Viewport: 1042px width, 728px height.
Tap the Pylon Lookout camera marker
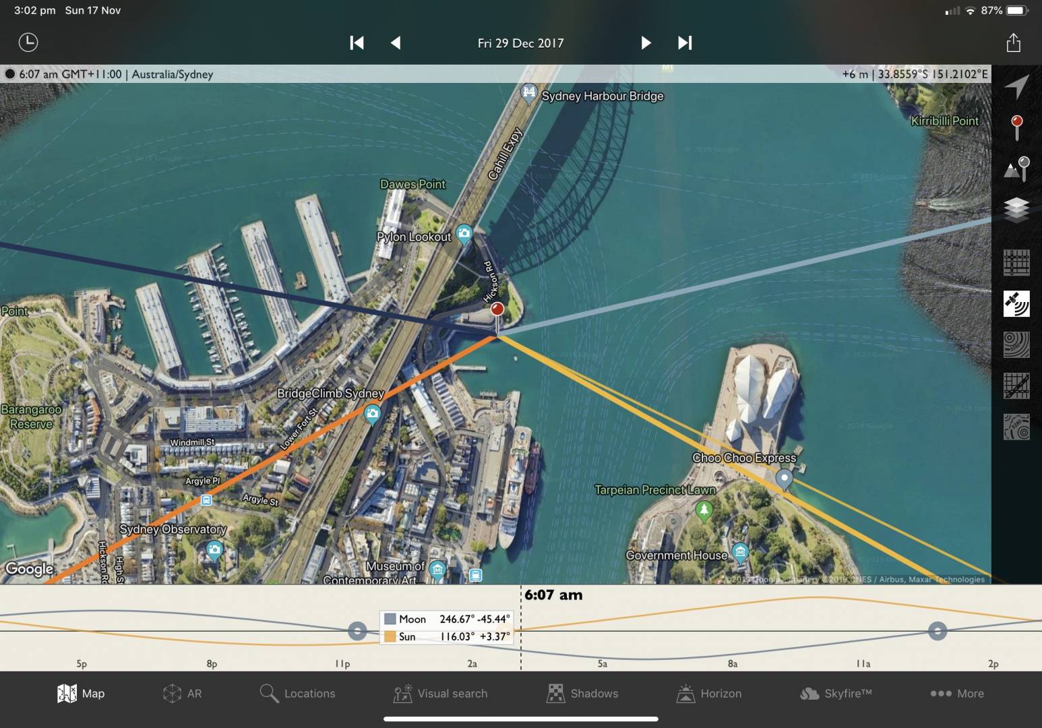(464, 234)
